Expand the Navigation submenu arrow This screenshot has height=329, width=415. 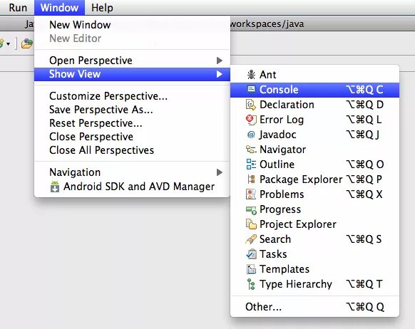pos(220,172)
